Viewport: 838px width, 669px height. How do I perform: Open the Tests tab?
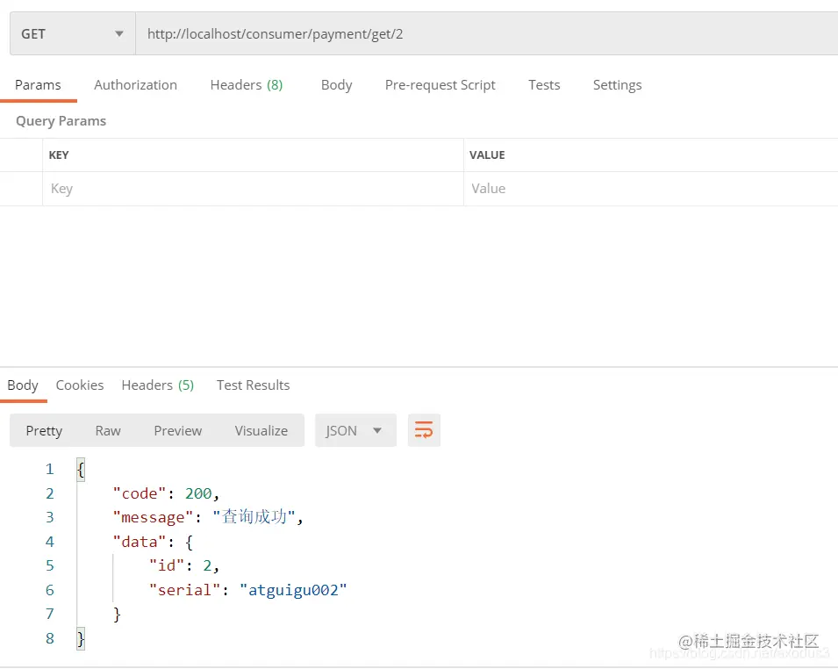click(x=544, y=85)
